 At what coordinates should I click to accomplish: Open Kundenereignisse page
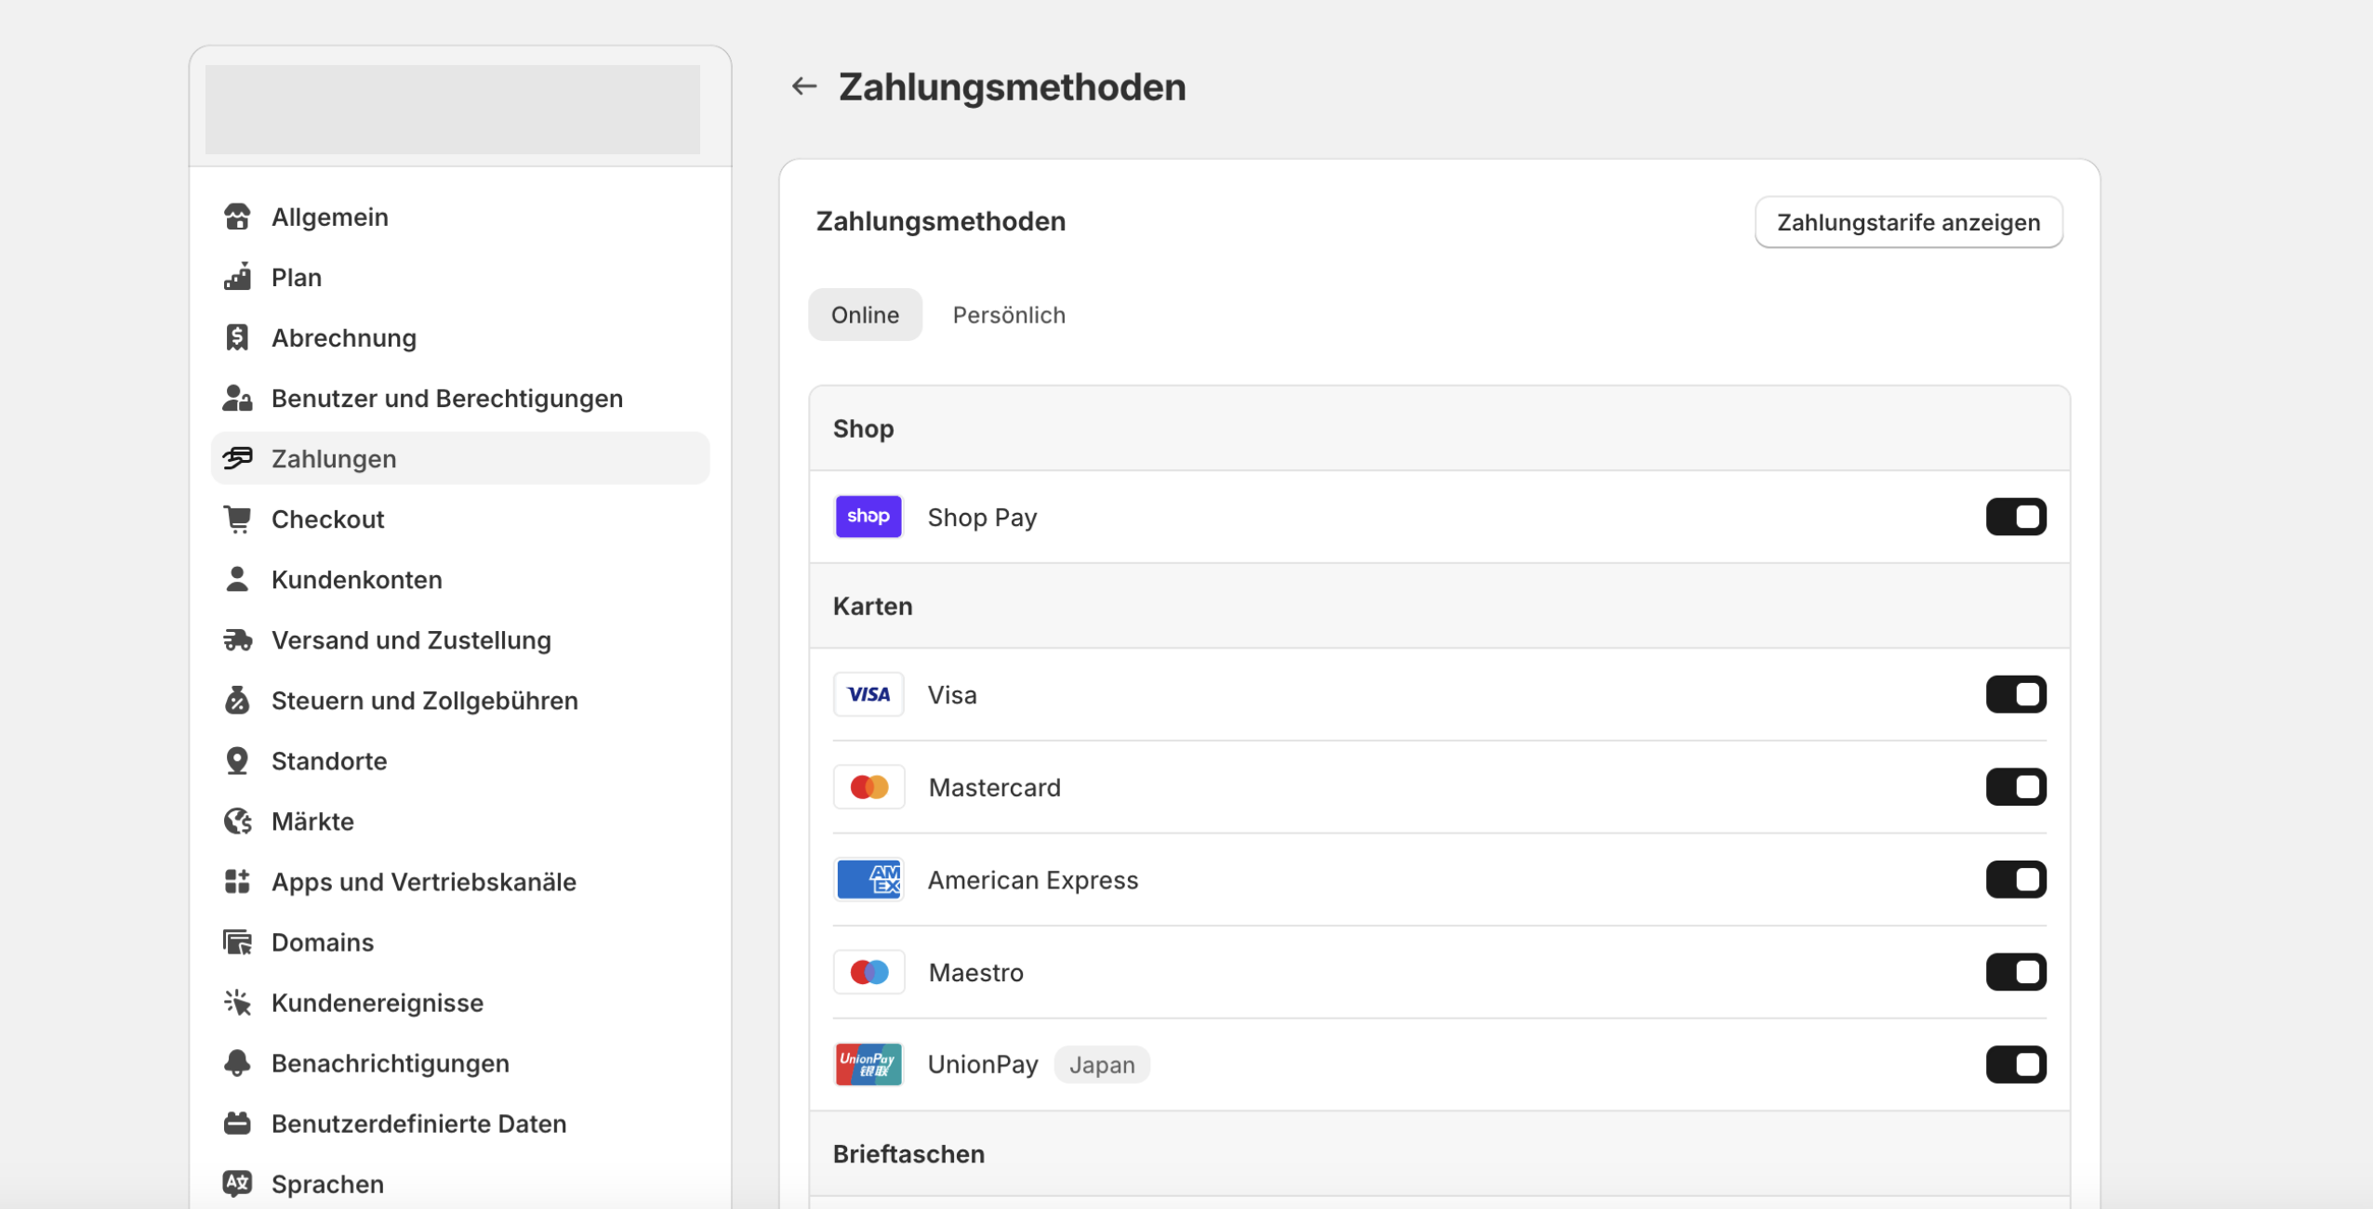tap(460, 1002)
